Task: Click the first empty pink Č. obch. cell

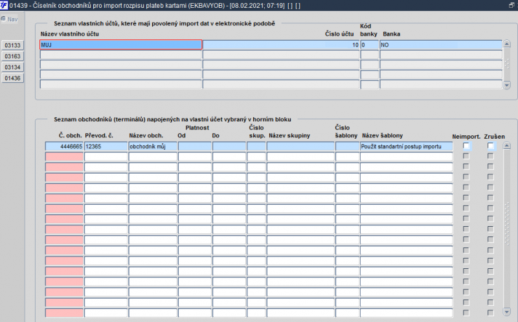Action: click(64, 157)
